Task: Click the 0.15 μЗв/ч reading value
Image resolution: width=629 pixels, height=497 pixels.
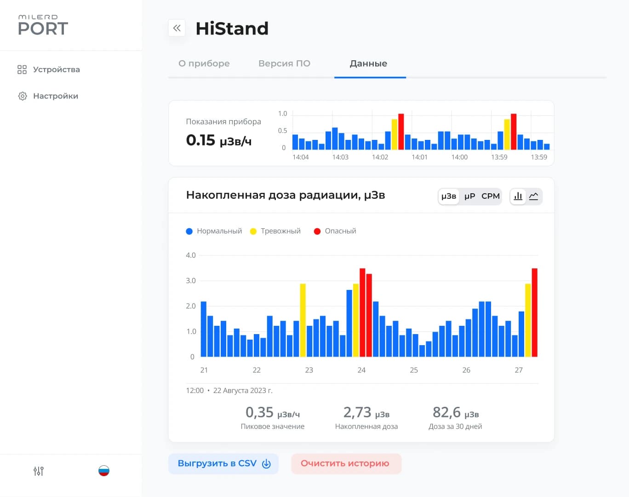Action: [218, 140]
